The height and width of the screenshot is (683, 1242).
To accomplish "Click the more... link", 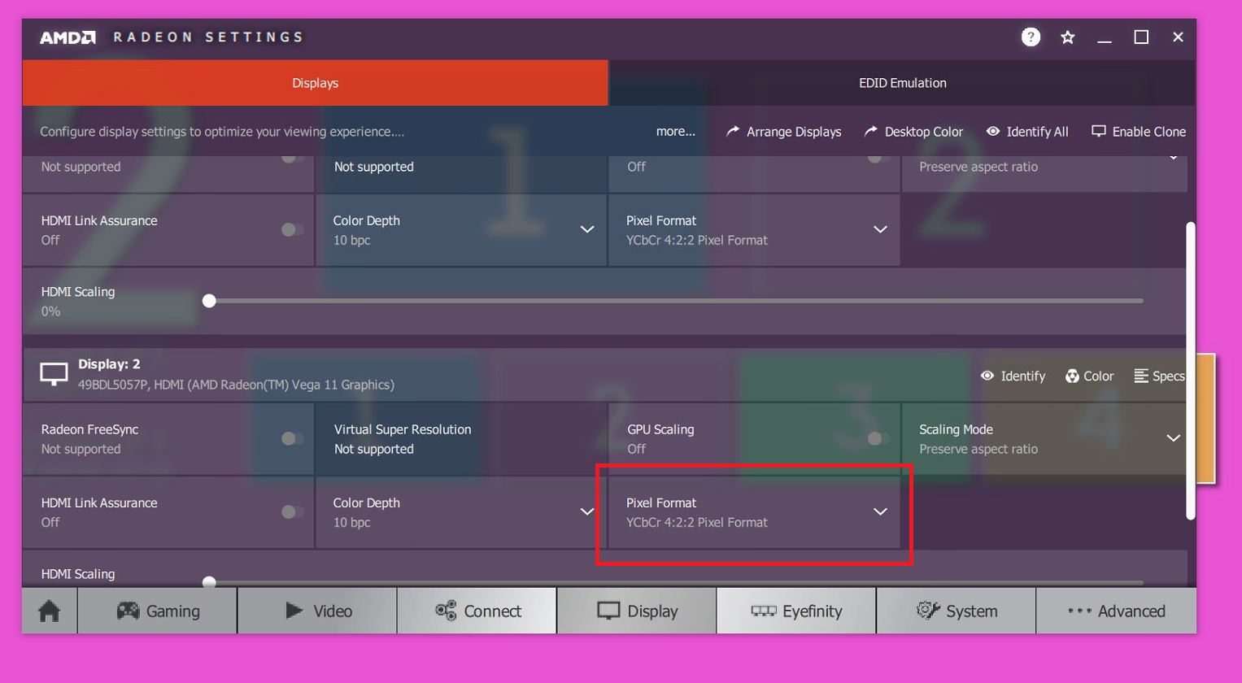I will (676, 131).
